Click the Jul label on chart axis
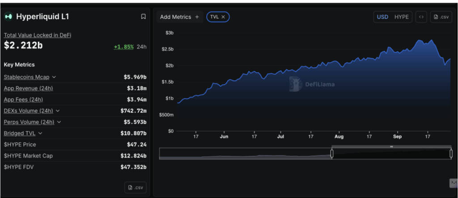Image resolution: width=458 pixels, height=198 pixels. pos(281,137)
